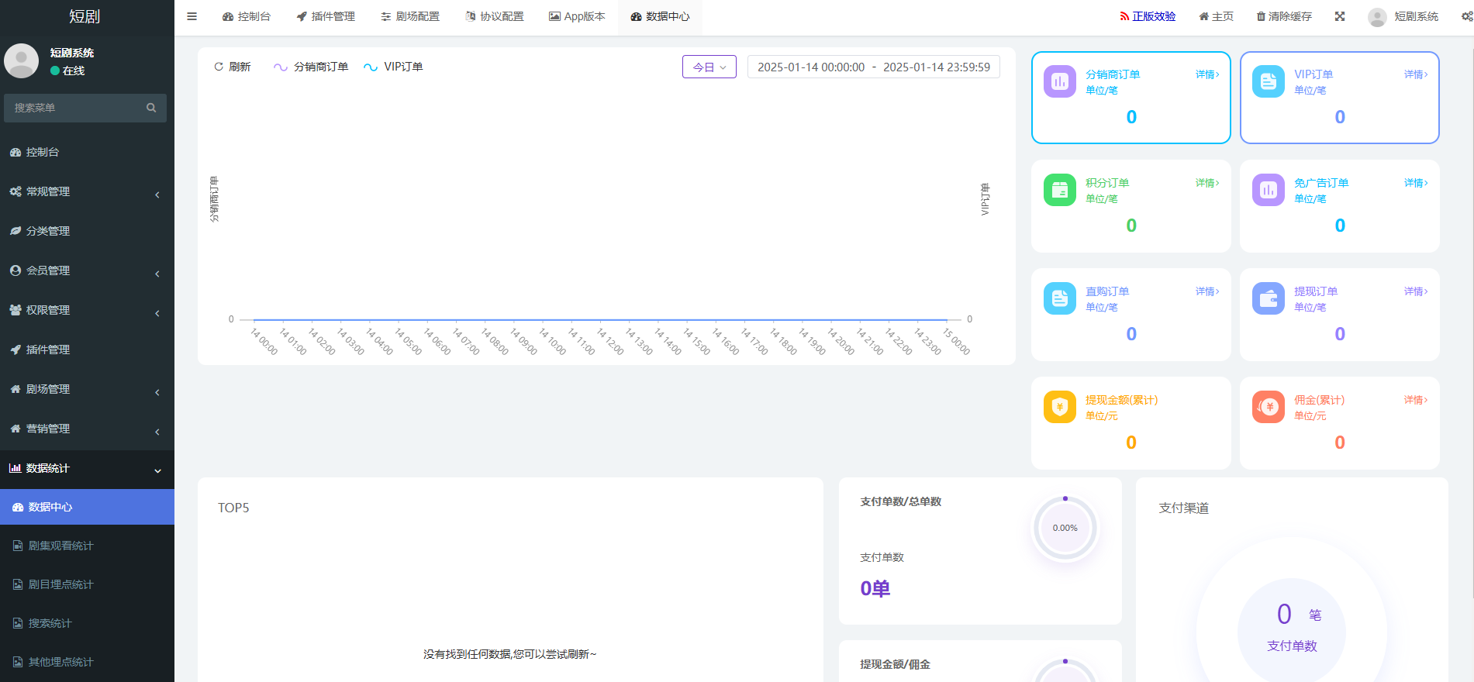The width and height of the screenshot is (1474, 682).
Task: Select 数据中心 in the sidebar
Action: click(x=87, y=507)
